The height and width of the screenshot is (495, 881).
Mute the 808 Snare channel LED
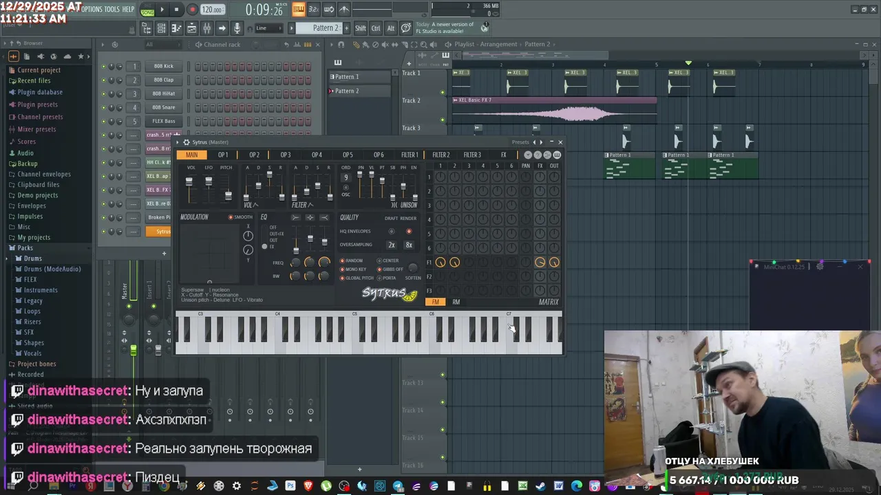click(x=104, y=108)
